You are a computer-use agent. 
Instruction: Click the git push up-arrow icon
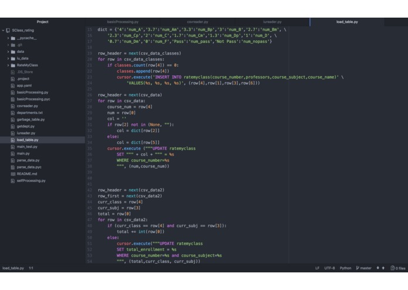pyautogui.click(x=383, y=268)
